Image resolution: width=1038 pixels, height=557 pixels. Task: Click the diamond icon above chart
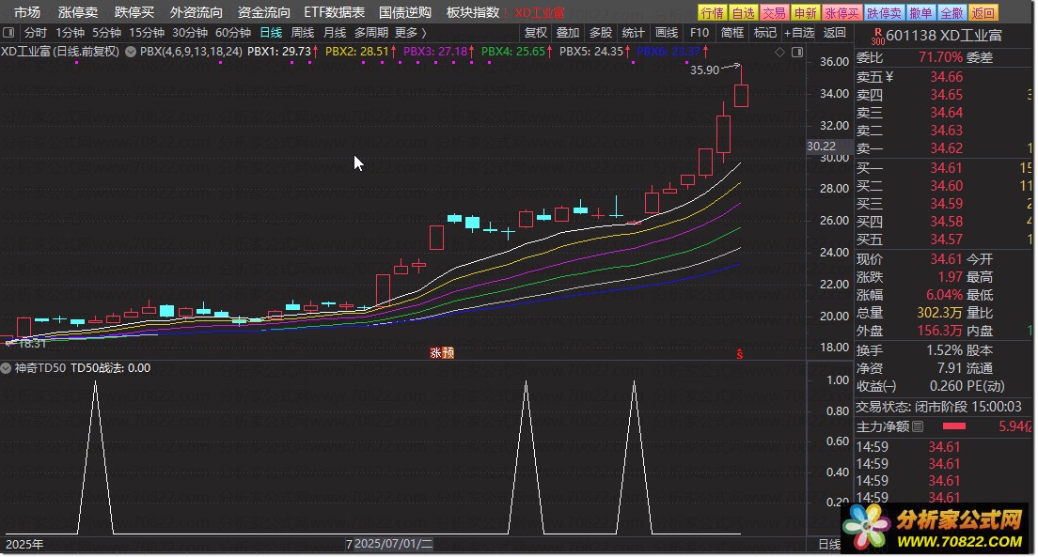click(x=779, y=52)
